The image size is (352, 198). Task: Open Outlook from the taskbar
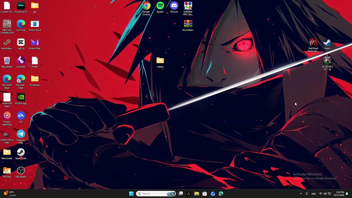click(213, 194)
